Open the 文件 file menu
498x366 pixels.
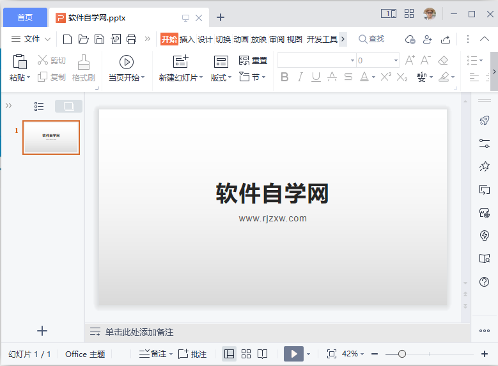click(x=31, y=39)
